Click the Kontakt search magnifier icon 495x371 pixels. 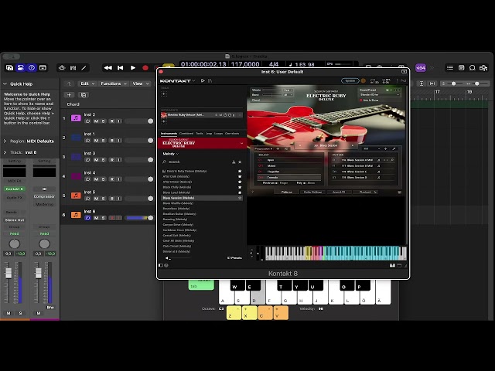(165, 162)
